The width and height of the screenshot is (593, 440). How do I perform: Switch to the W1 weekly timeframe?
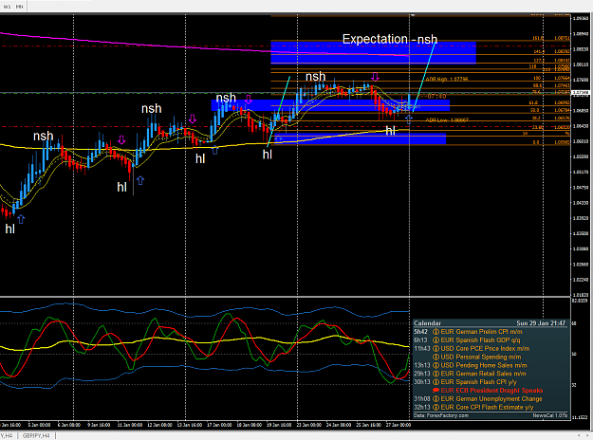tap(7, 7)
